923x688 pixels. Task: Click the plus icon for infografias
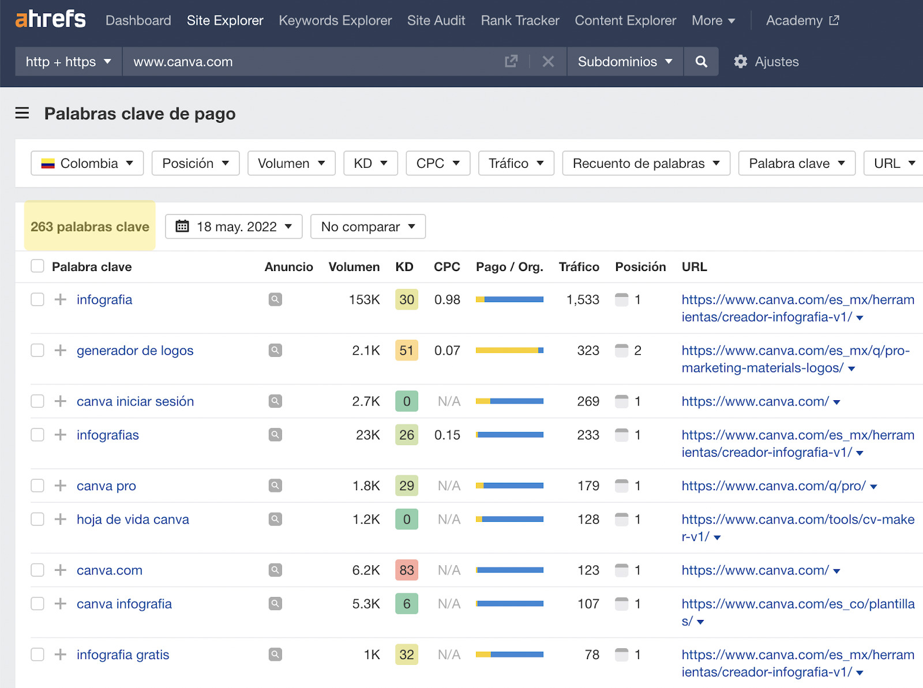(61, 435)
